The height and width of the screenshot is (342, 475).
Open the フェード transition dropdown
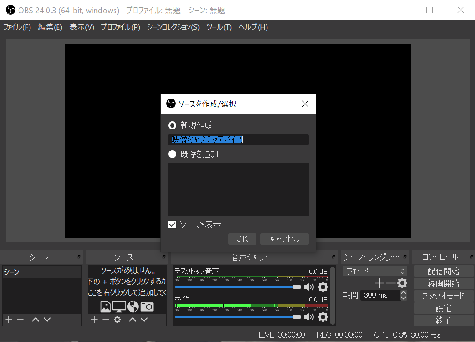pos(375,271)
